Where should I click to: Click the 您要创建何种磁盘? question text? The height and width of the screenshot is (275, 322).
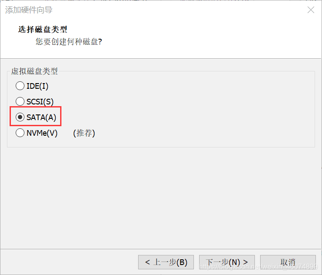(69, 42)
